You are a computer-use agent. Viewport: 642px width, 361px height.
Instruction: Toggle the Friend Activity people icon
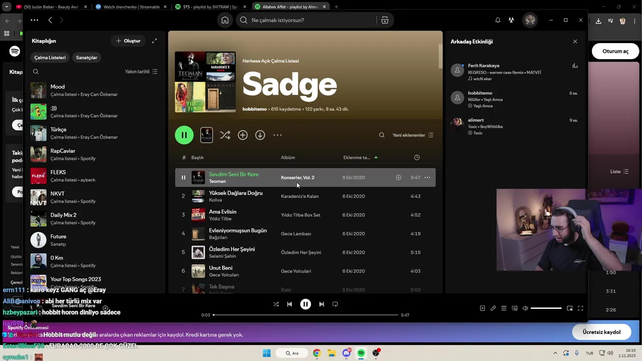[511, 20]
